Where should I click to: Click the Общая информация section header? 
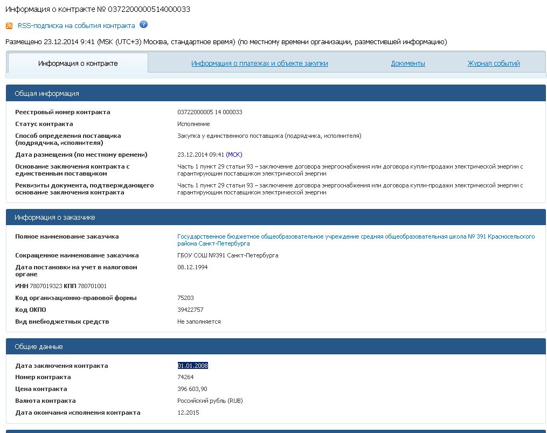(x=275, y=93)
